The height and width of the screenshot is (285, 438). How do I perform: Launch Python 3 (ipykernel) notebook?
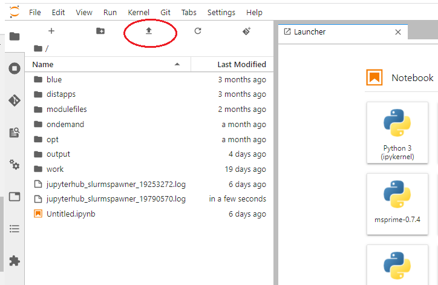[x=397, y=133]
